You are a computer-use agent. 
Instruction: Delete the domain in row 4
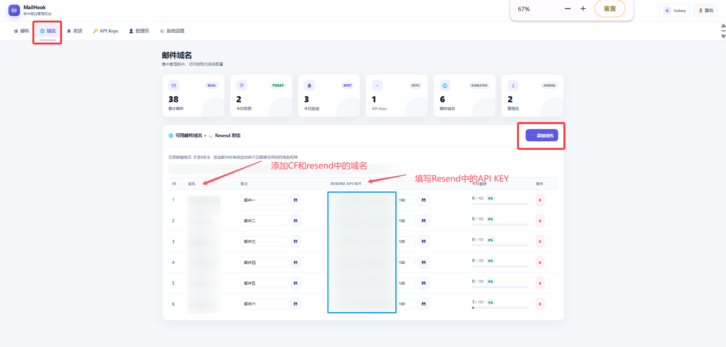(540, 262)
